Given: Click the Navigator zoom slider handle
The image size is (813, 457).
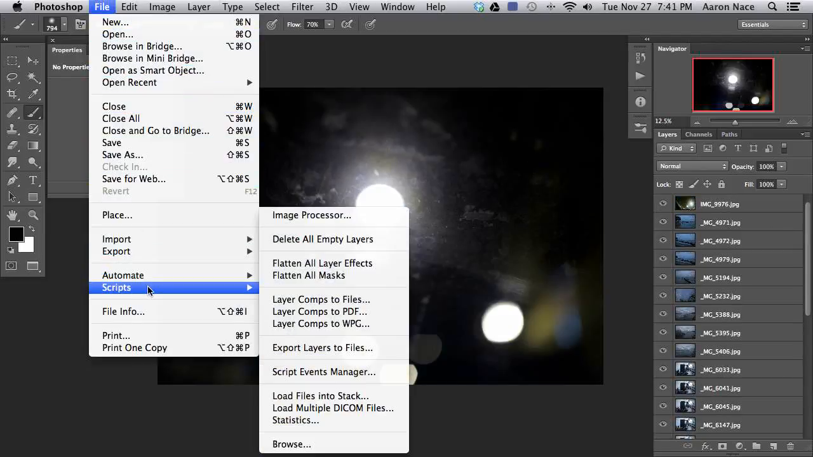Looking at the screenshot, I should [x=735, y=122].
